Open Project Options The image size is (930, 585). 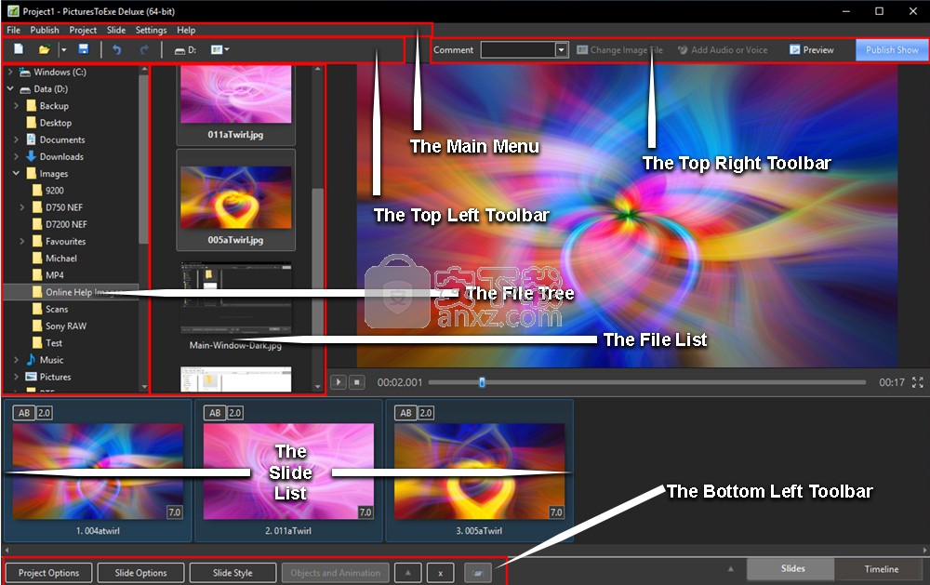(48, 573)
